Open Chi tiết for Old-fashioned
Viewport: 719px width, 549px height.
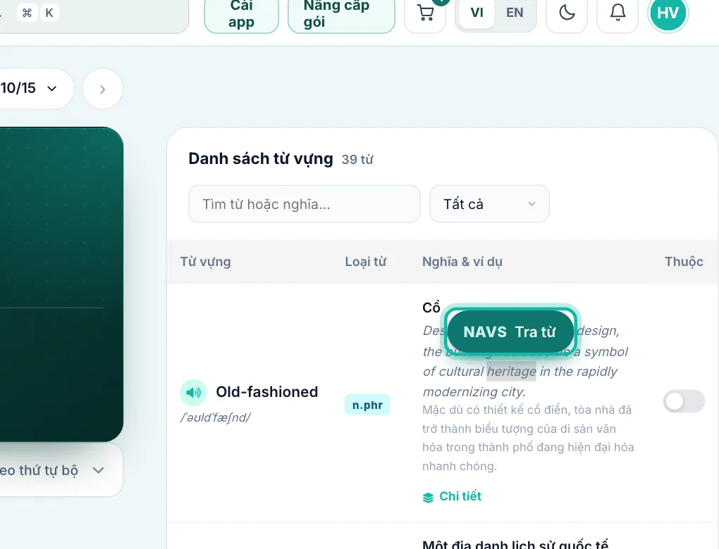(452, 496)
